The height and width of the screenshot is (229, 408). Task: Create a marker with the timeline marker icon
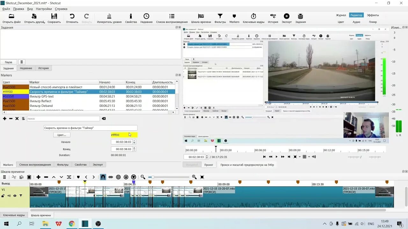tap(78, 177)
